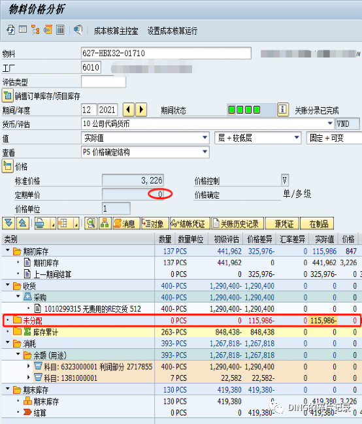
Task: Click the 标准价格 field showing 3,226
Action: coord(133,180)
